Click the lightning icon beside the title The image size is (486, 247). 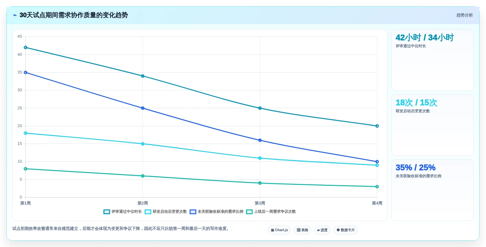(x=15, y=15)
